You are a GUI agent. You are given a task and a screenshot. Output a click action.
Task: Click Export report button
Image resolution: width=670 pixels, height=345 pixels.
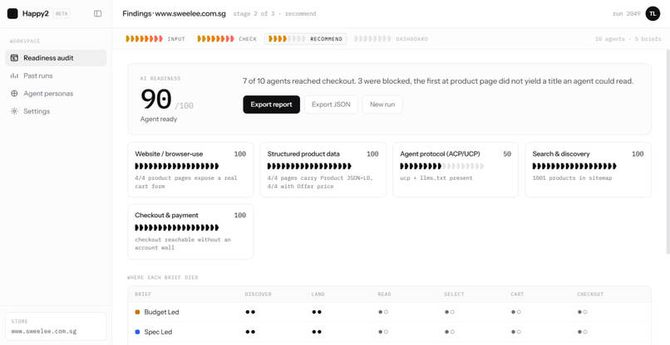point(271,104)
